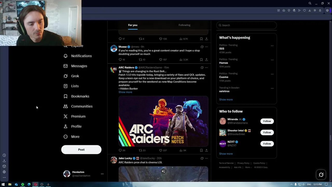This screenshot has width=332, height=187.
Task: Open more options on Jake Lucky post
Action: (x=206, y=158)
